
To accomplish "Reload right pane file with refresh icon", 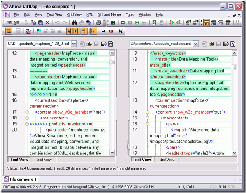I will pyautogui.click(x=234, y=44).
